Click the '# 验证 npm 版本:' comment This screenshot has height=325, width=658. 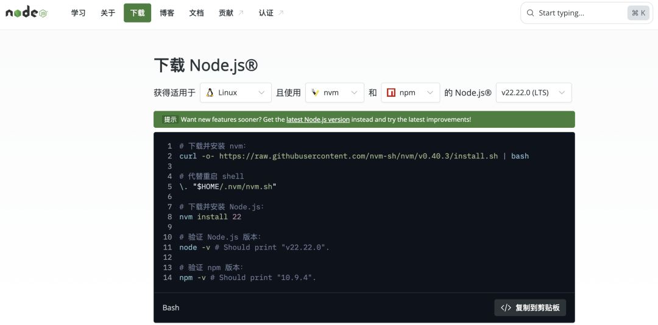[x=211, y=268]
